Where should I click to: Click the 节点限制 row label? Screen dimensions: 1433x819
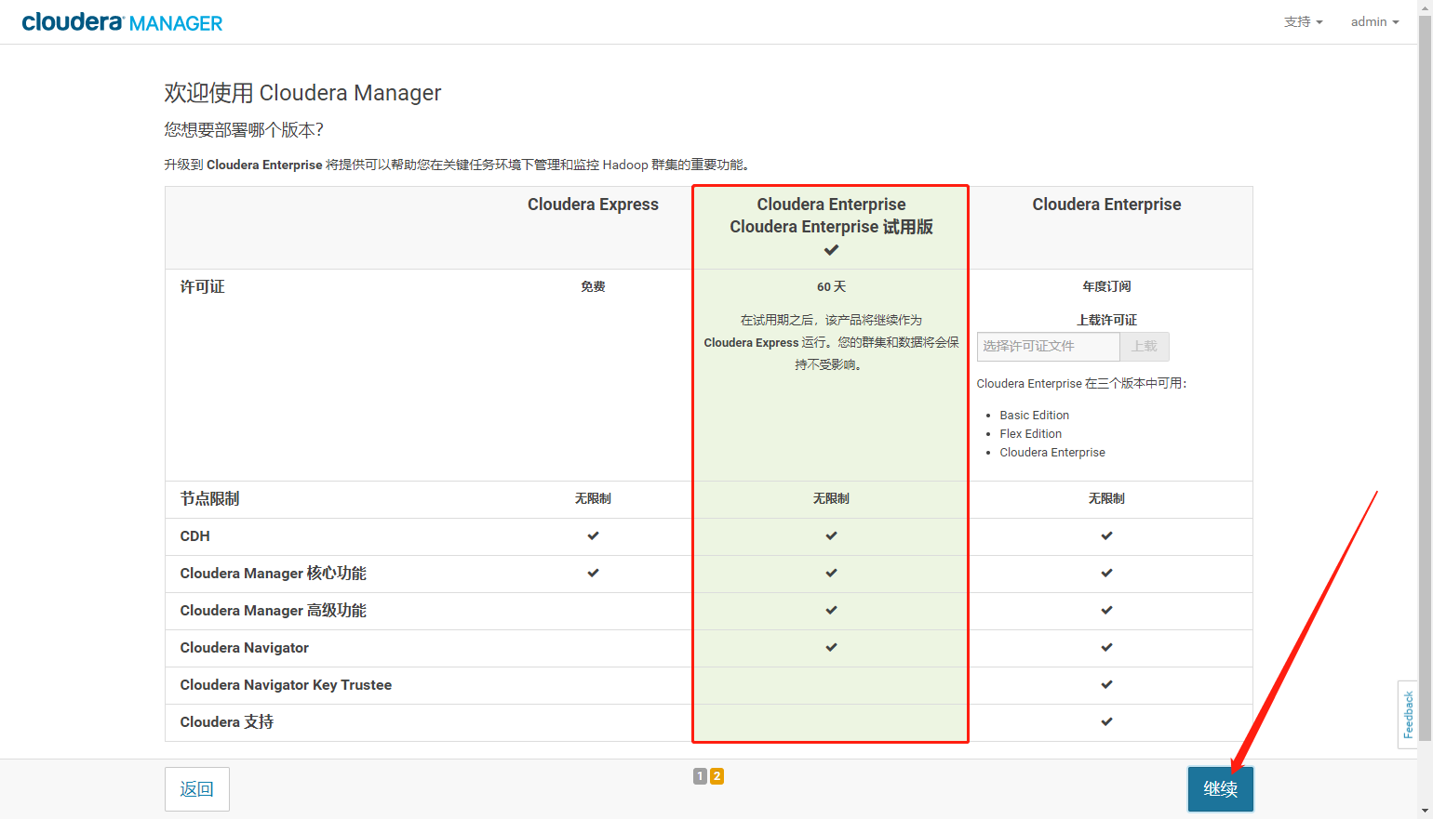point(209,498)
